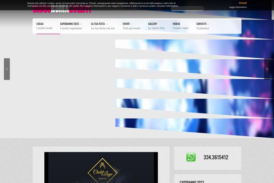The height and width of the screenshot is (183, 274).
Task: Open the Chalet del Lago video thumbnail
Action: click(x=101, y=167)
